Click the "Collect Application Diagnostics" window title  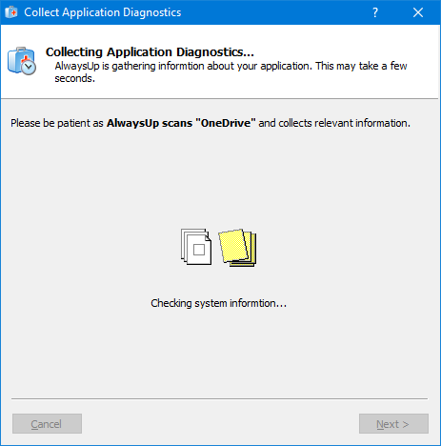[x=103, y=12]
